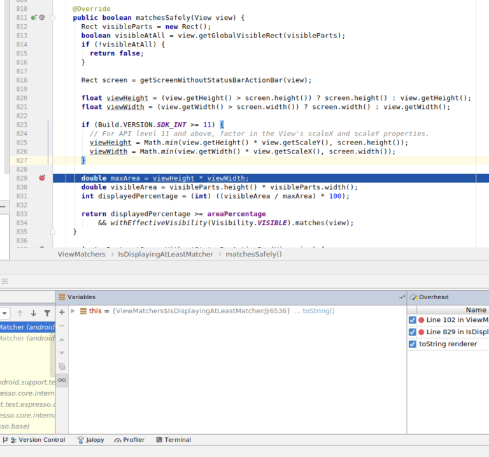Select the 't.test.espresso' stack frame
Viewport: 489px width, 457px height.
tap(27, 404)
